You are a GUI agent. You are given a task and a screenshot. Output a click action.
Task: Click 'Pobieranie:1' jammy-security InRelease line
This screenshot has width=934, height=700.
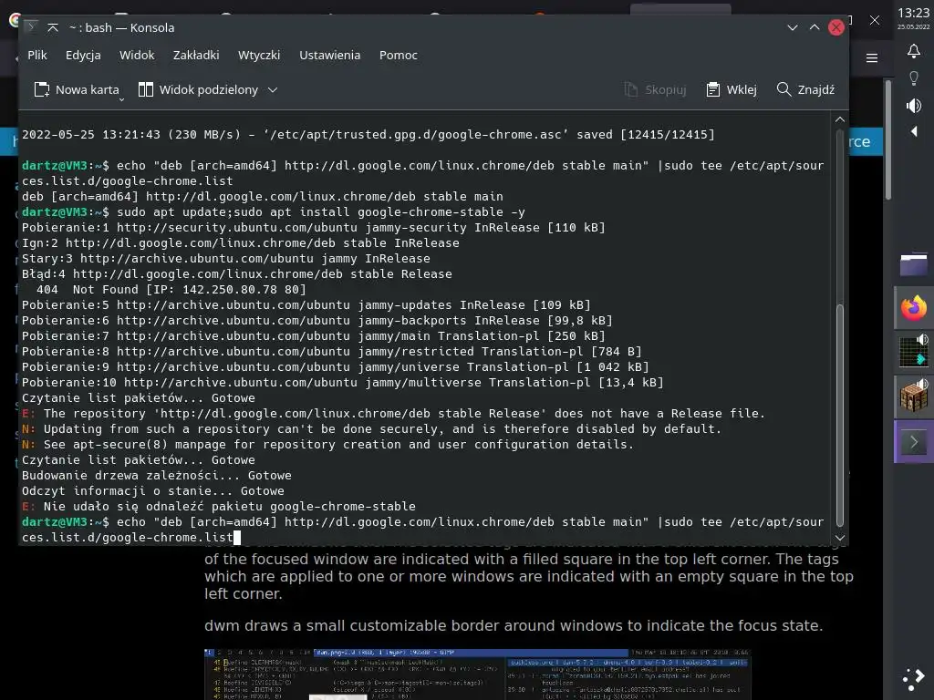pos(314,227)
